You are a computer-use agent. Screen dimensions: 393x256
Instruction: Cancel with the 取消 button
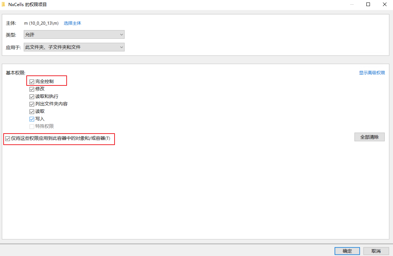pyautogui.click(x=376, y=251)
